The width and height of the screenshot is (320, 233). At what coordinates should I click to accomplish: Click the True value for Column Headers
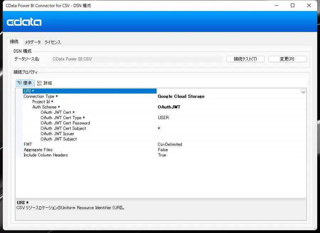click(x=162, y=155)
